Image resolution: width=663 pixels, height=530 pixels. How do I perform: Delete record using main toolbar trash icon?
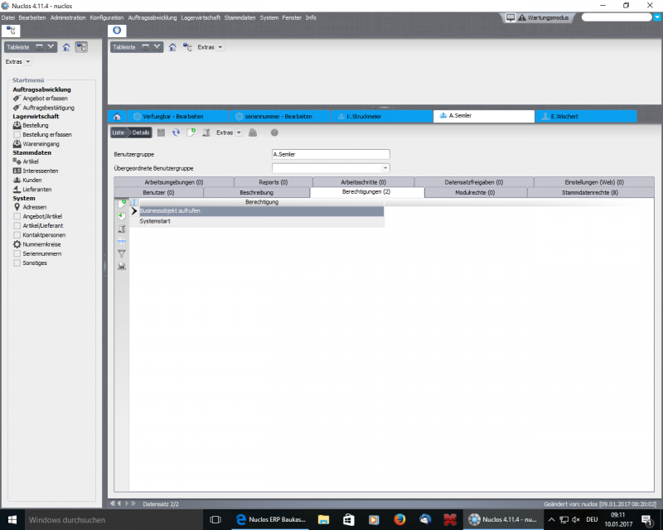(x=206, y=132)
